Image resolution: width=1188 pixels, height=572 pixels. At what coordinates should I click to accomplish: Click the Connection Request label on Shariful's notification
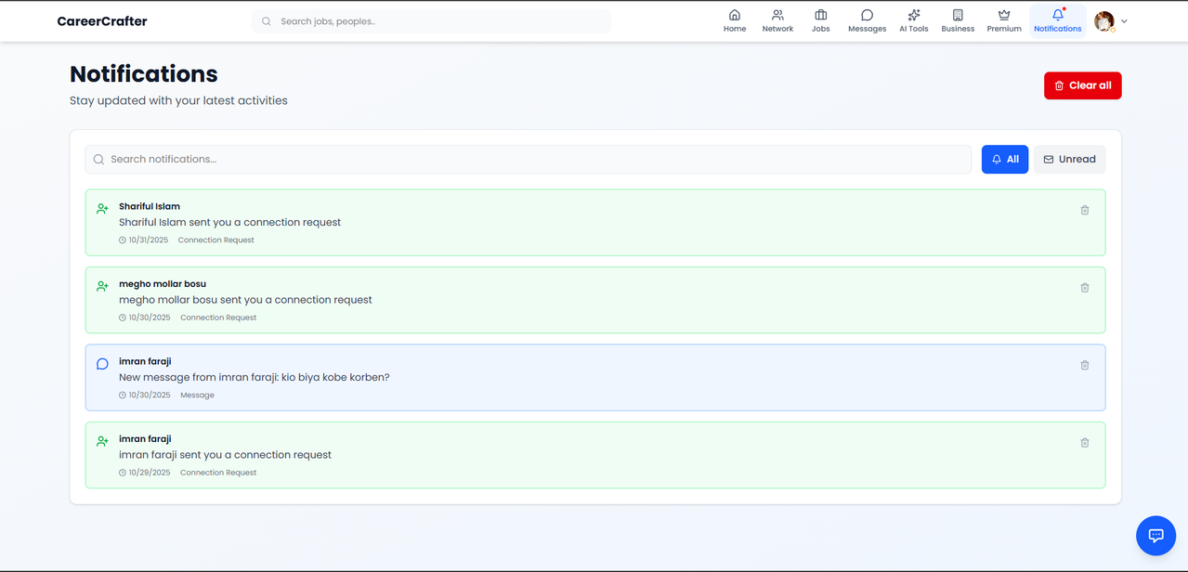(215, 240)
